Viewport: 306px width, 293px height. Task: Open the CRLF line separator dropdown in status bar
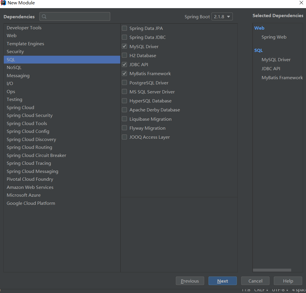[261, 290]
